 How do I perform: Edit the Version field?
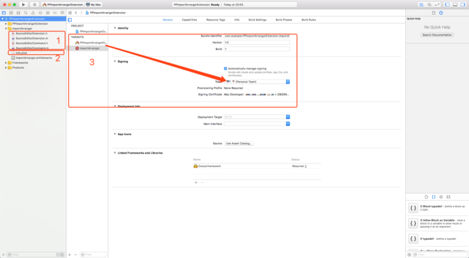point(257,42)
